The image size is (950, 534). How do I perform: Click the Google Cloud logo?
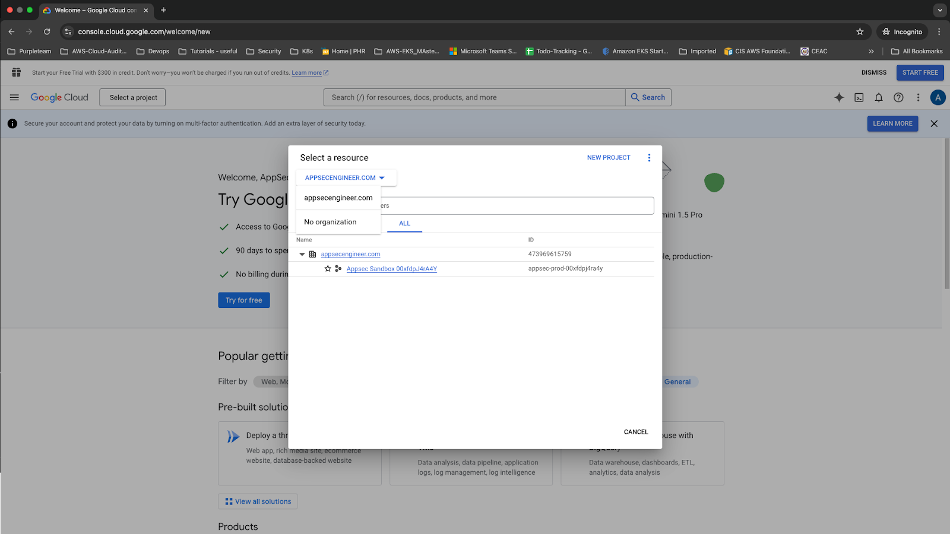(59, 97)
